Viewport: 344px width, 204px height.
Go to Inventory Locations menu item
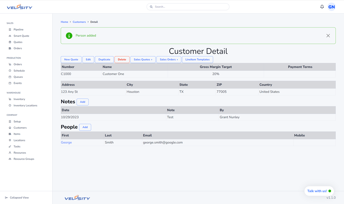pos(25,105)
